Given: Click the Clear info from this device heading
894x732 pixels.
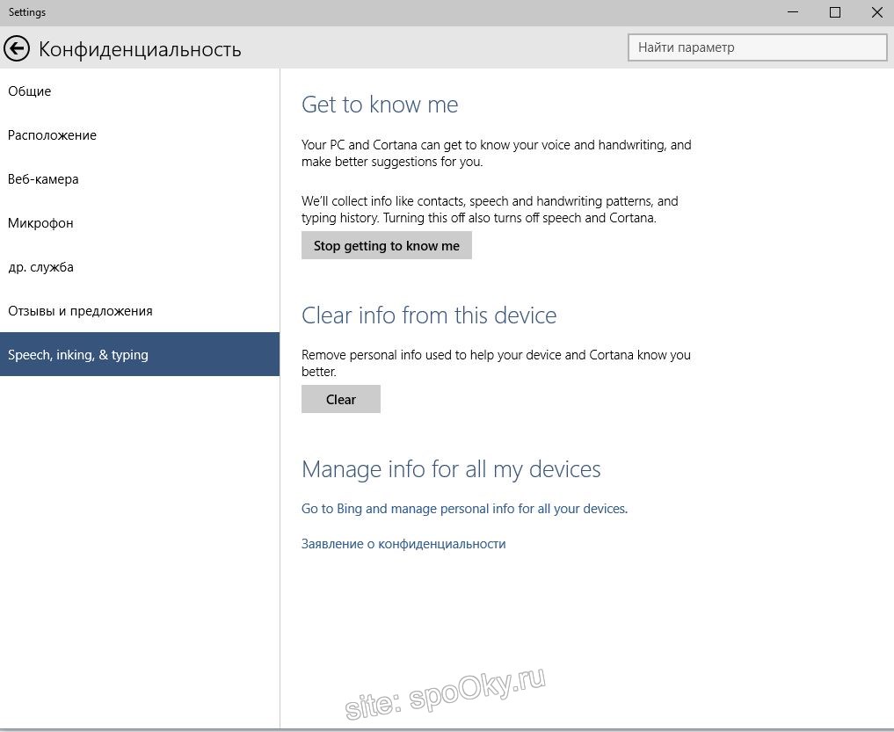Looking at the screenshot, I should pyautogui.click(x=429, y=315).
